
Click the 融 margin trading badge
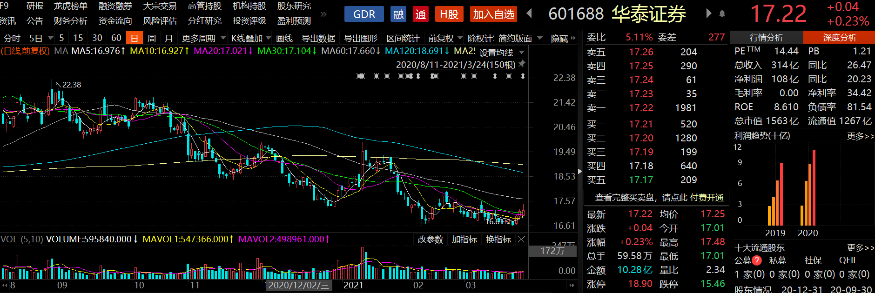coord(398,14)
